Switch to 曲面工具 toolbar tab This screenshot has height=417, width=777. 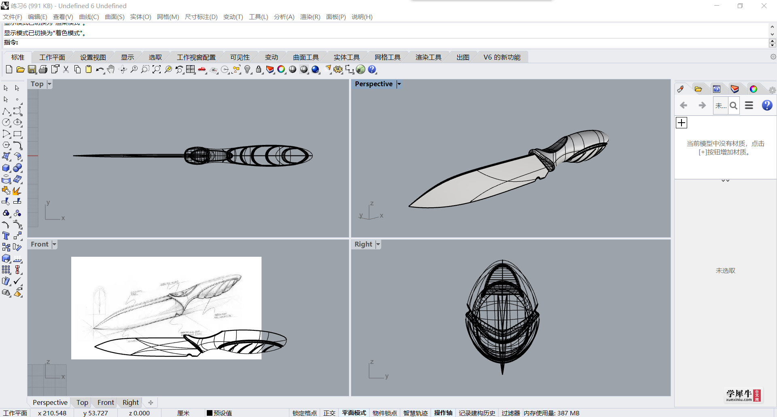(x=306, y=57)
